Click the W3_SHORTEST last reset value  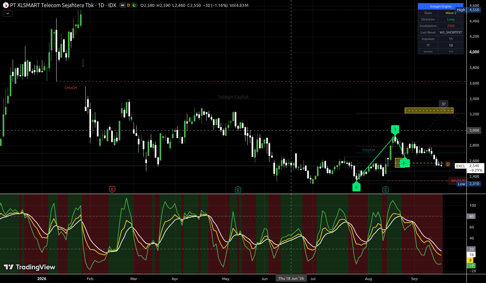coord(451,32)
